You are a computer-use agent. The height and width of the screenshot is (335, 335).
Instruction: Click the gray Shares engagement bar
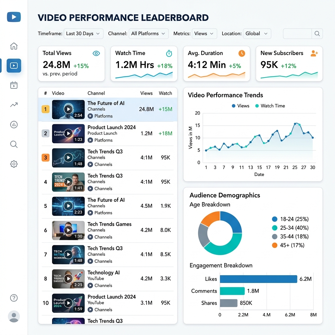tap(229, 303)
